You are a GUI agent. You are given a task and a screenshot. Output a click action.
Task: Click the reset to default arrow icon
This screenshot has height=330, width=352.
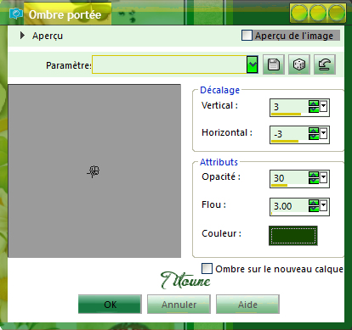[325, 64]
